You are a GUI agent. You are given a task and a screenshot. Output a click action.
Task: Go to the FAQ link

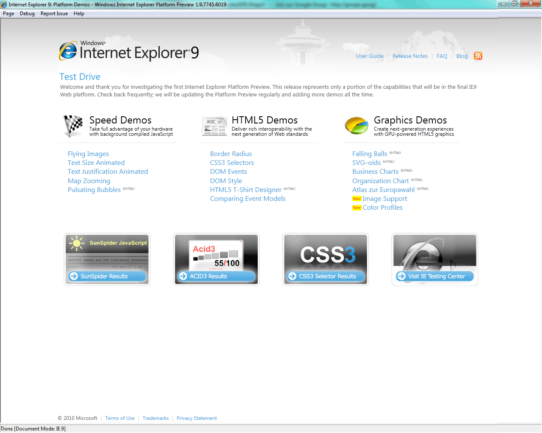pos(442,56)
